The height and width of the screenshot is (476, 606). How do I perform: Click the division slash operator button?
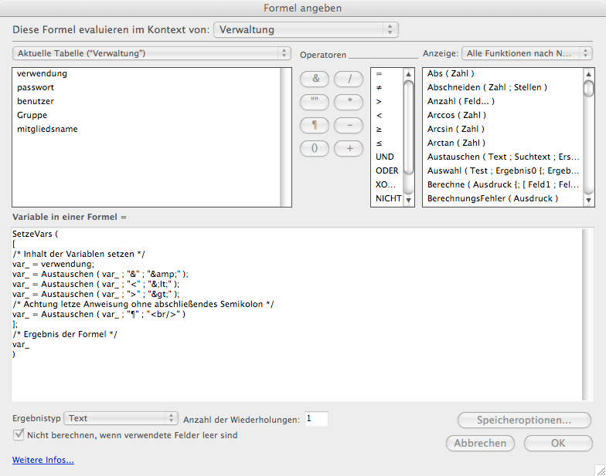(349, 78)
